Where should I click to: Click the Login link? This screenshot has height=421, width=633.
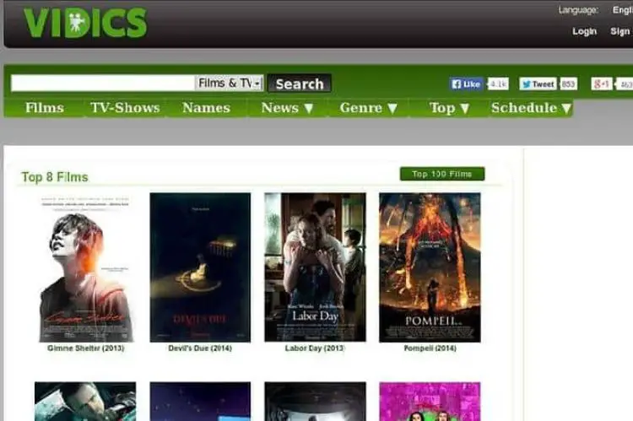pos(584,31)
